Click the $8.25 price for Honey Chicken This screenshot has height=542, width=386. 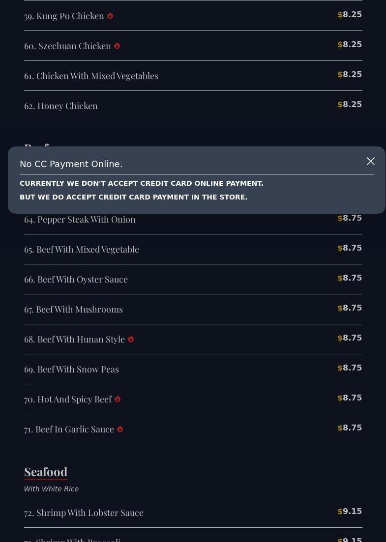[350, 105]
